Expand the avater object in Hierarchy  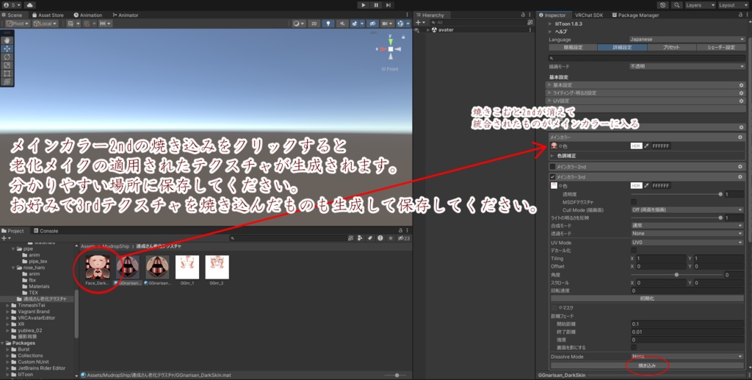click(x=428, y=29)
